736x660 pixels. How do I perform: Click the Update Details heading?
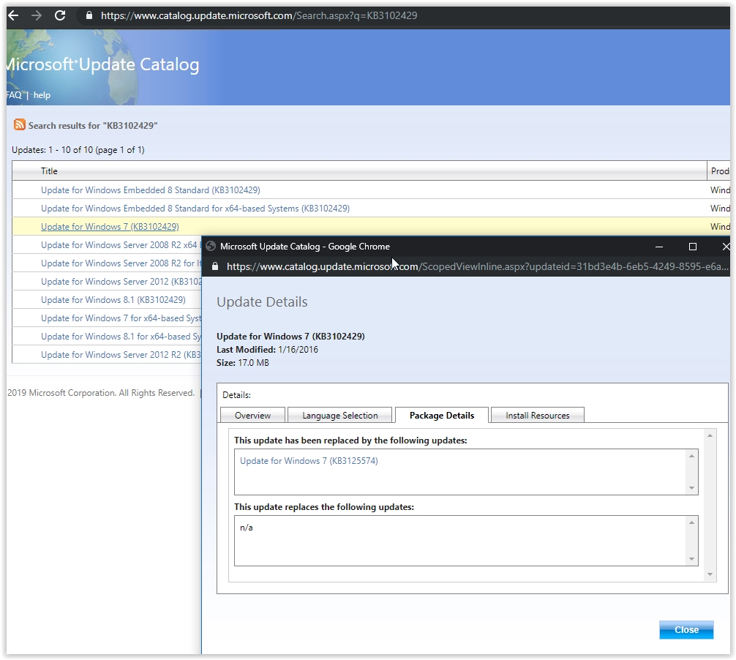coord(262,302)
